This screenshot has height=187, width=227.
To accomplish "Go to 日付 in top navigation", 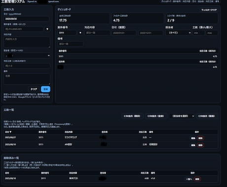I will [194, 1].
